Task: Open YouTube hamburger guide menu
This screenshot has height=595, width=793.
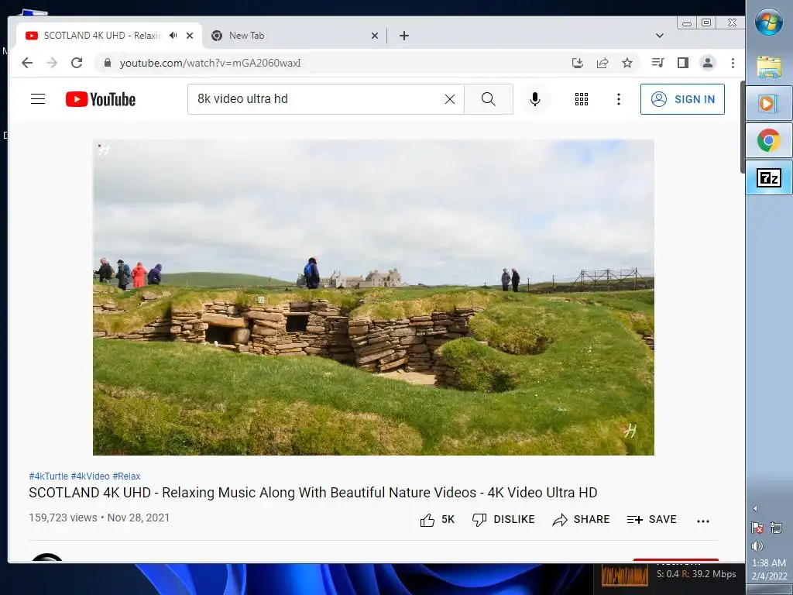Action: coord(38,98)
